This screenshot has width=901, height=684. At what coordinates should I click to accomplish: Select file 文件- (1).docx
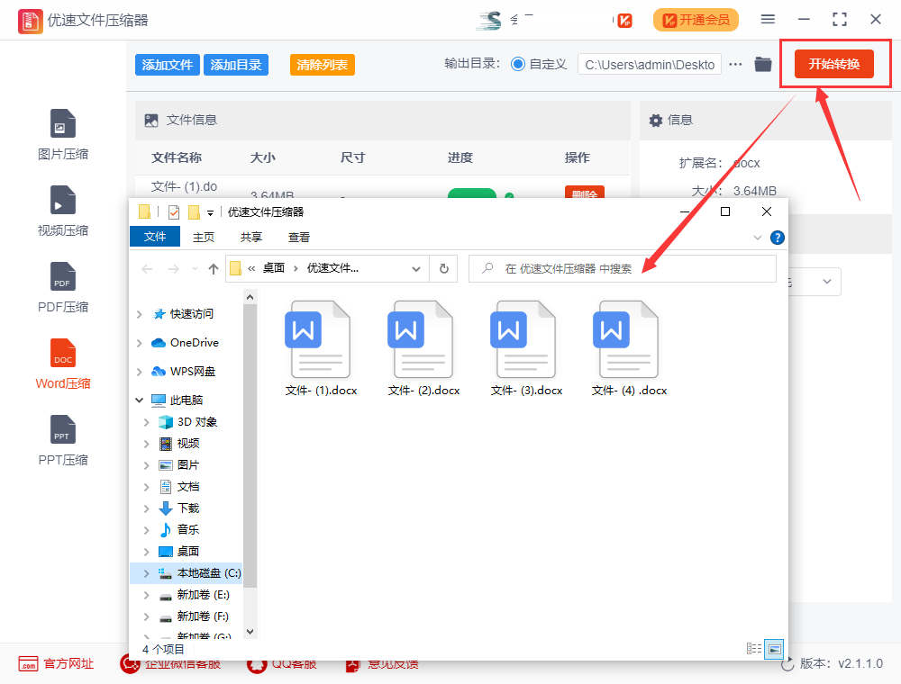pyautogui.click(x=321, y=348)
